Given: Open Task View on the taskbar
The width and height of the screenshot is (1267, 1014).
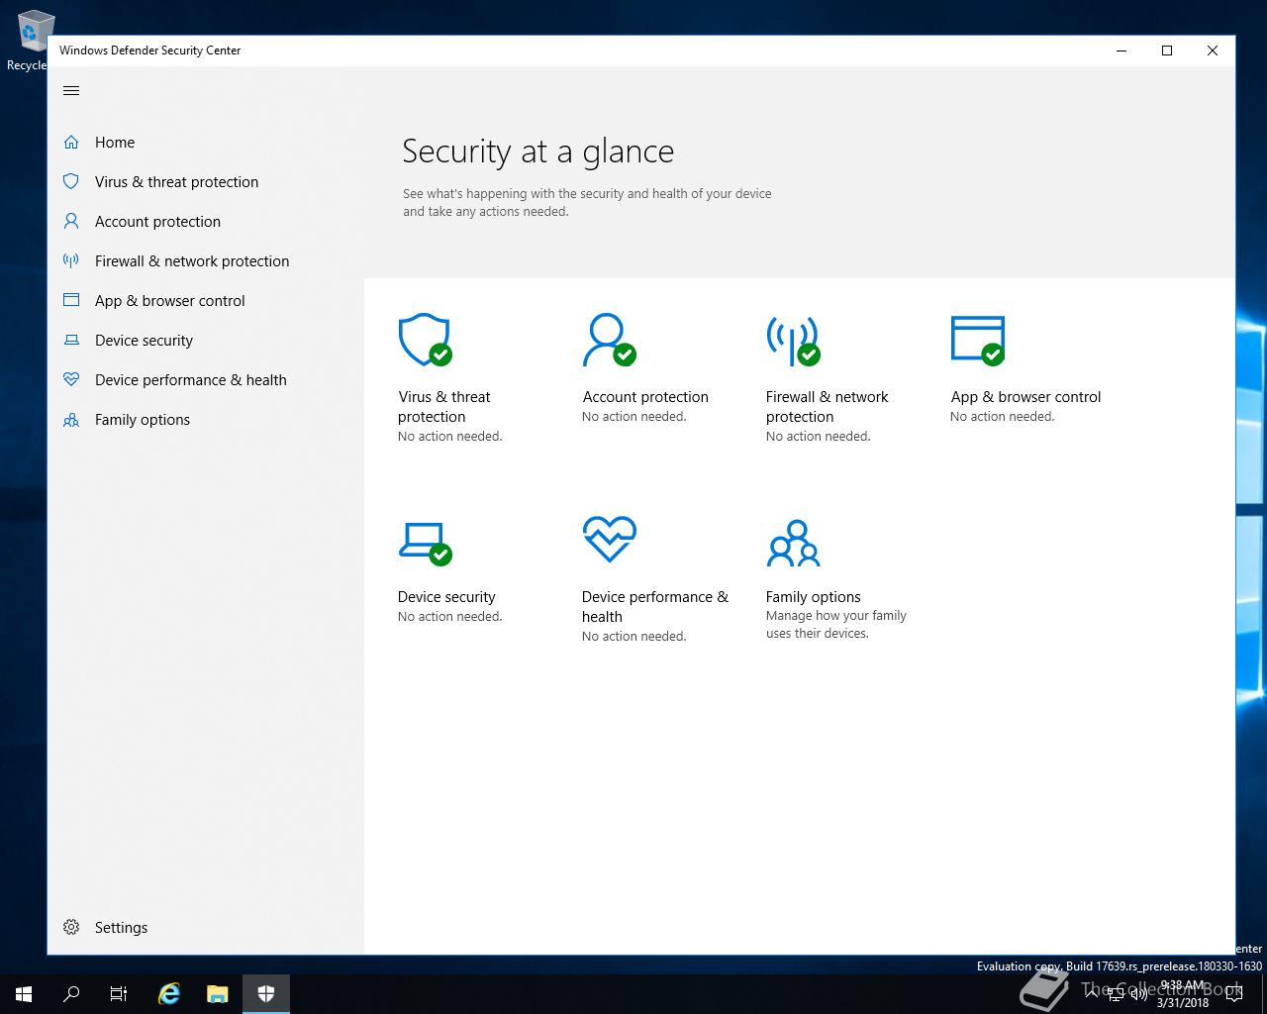Looking at the screenshot, I should tap(119, 994).
